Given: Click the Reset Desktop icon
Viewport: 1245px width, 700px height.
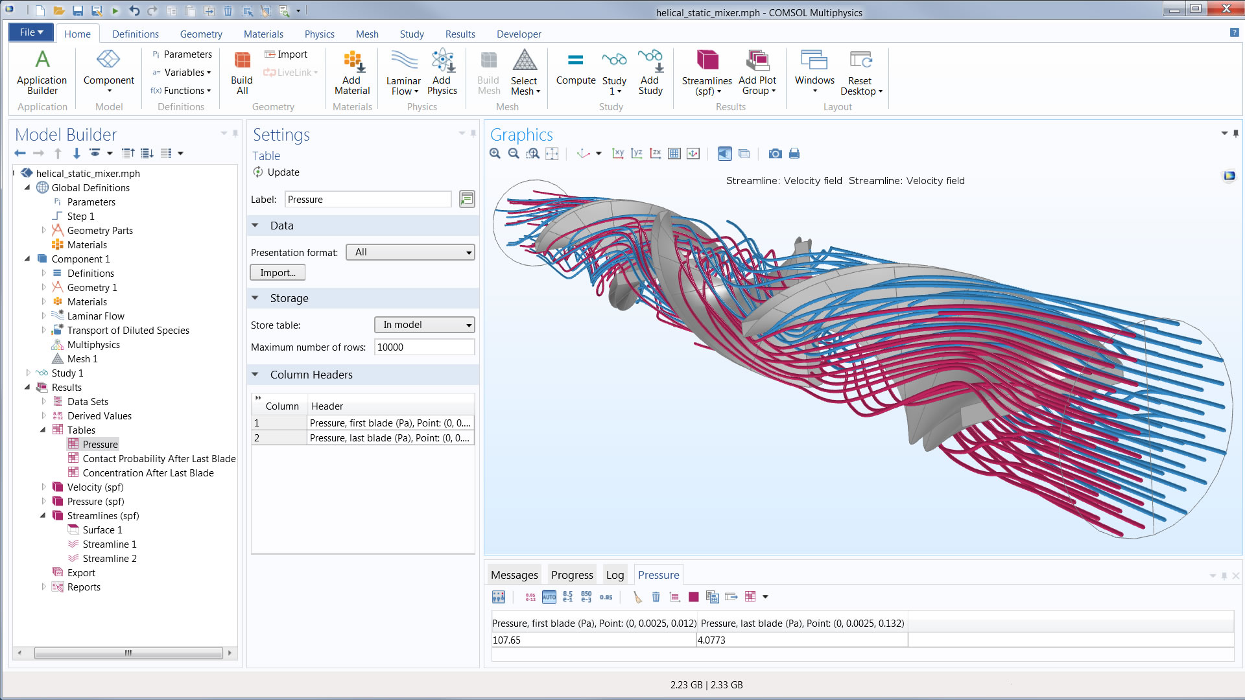Looking at the screenshot, I should (861, 73).
